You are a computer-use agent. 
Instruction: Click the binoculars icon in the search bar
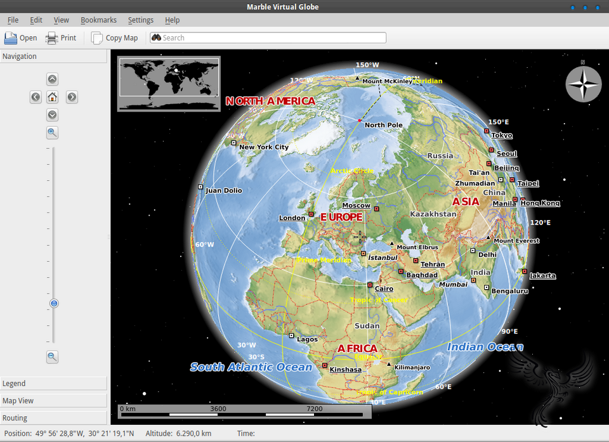156,37
